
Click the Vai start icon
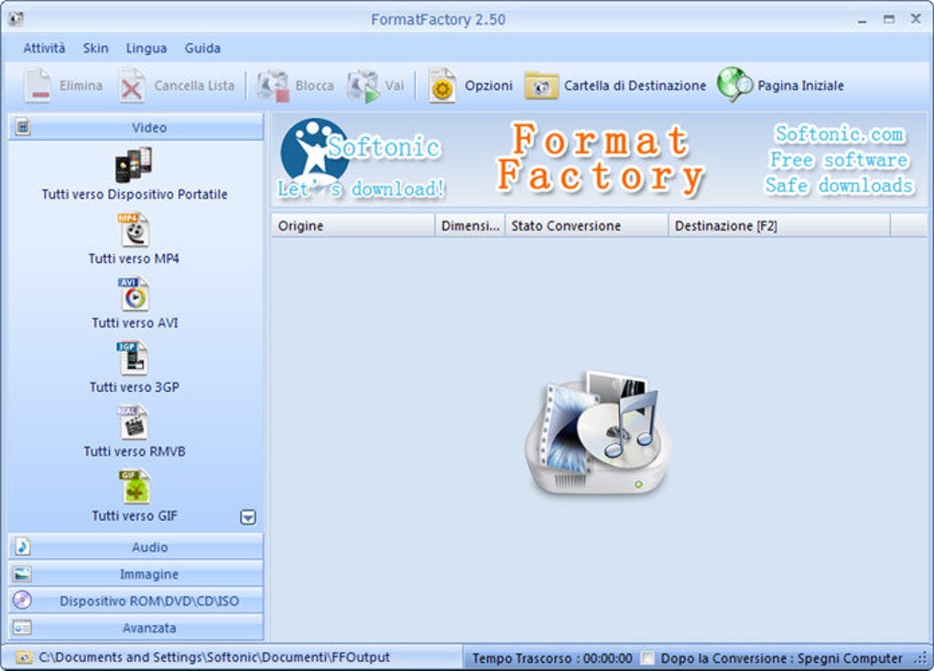pos(364,86)
